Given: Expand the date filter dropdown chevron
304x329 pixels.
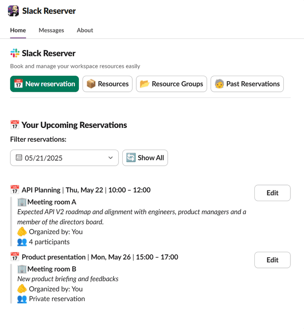Looking at the screenshot, I should [x=111, y=158].
